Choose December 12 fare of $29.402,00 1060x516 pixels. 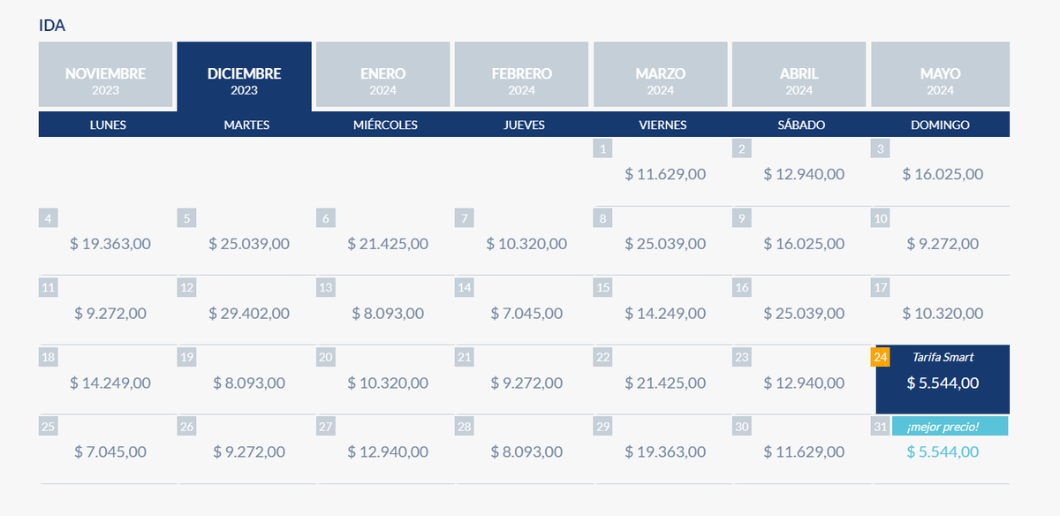(x=249, y=313)
